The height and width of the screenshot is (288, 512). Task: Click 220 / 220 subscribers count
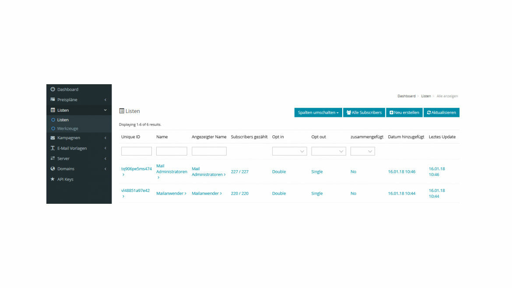(240, 193)
